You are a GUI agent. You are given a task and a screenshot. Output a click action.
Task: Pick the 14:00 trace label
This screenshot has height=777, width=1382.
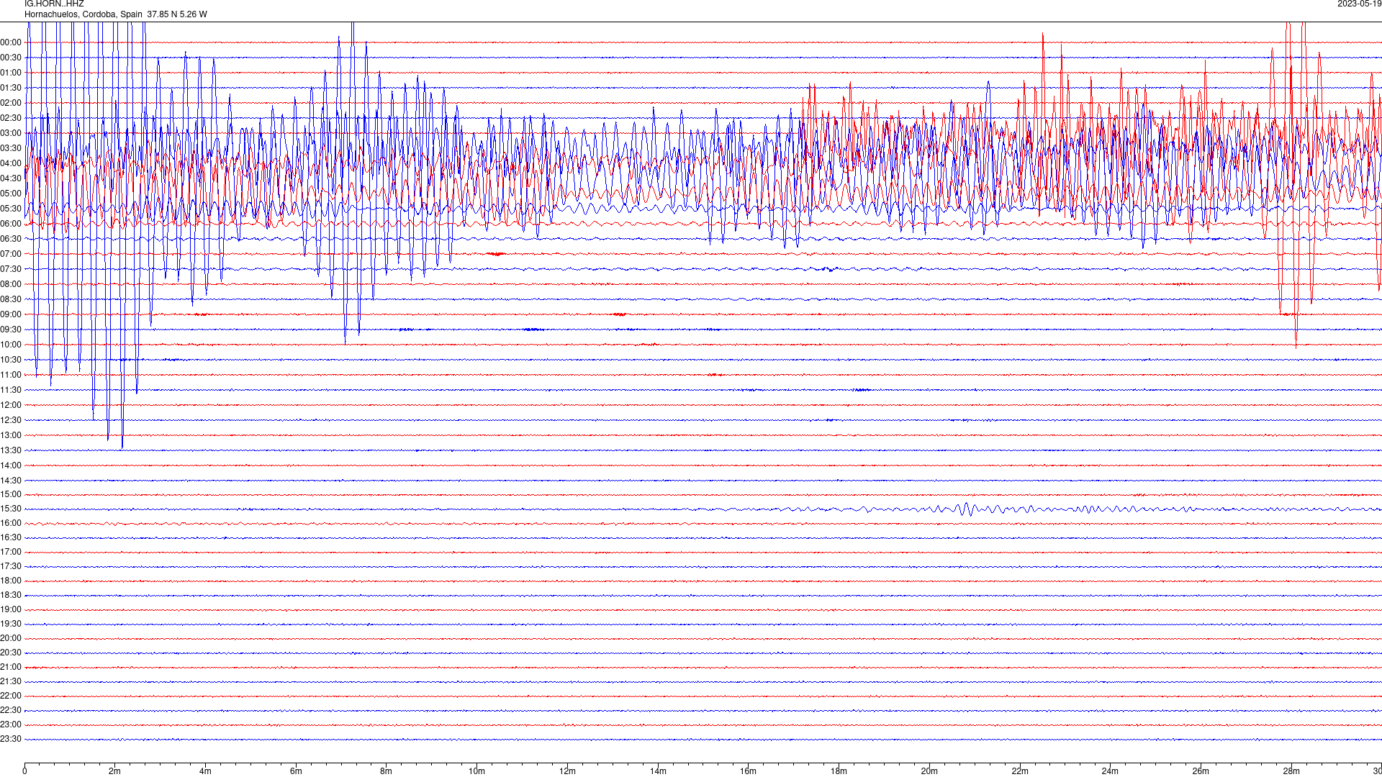11,465
